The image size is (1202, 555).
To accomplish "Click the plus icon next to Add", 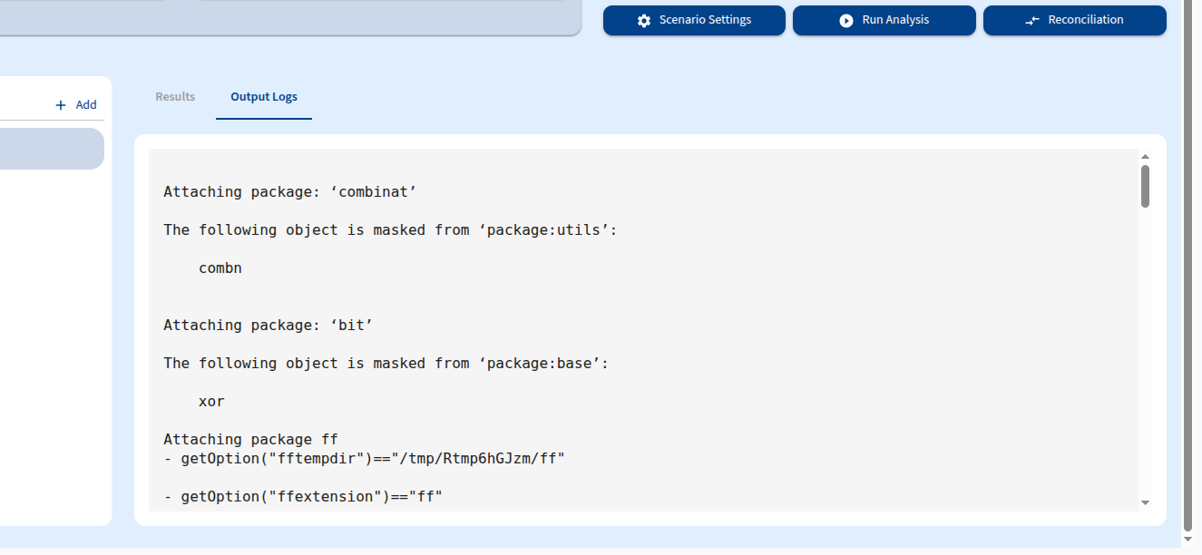I will tap(60, 103).
